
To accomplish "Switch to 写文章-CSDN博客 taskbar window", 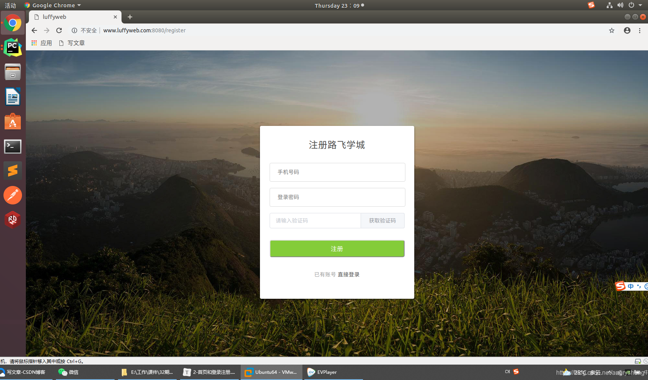I will pyautogui.click(x=25, y=372).
